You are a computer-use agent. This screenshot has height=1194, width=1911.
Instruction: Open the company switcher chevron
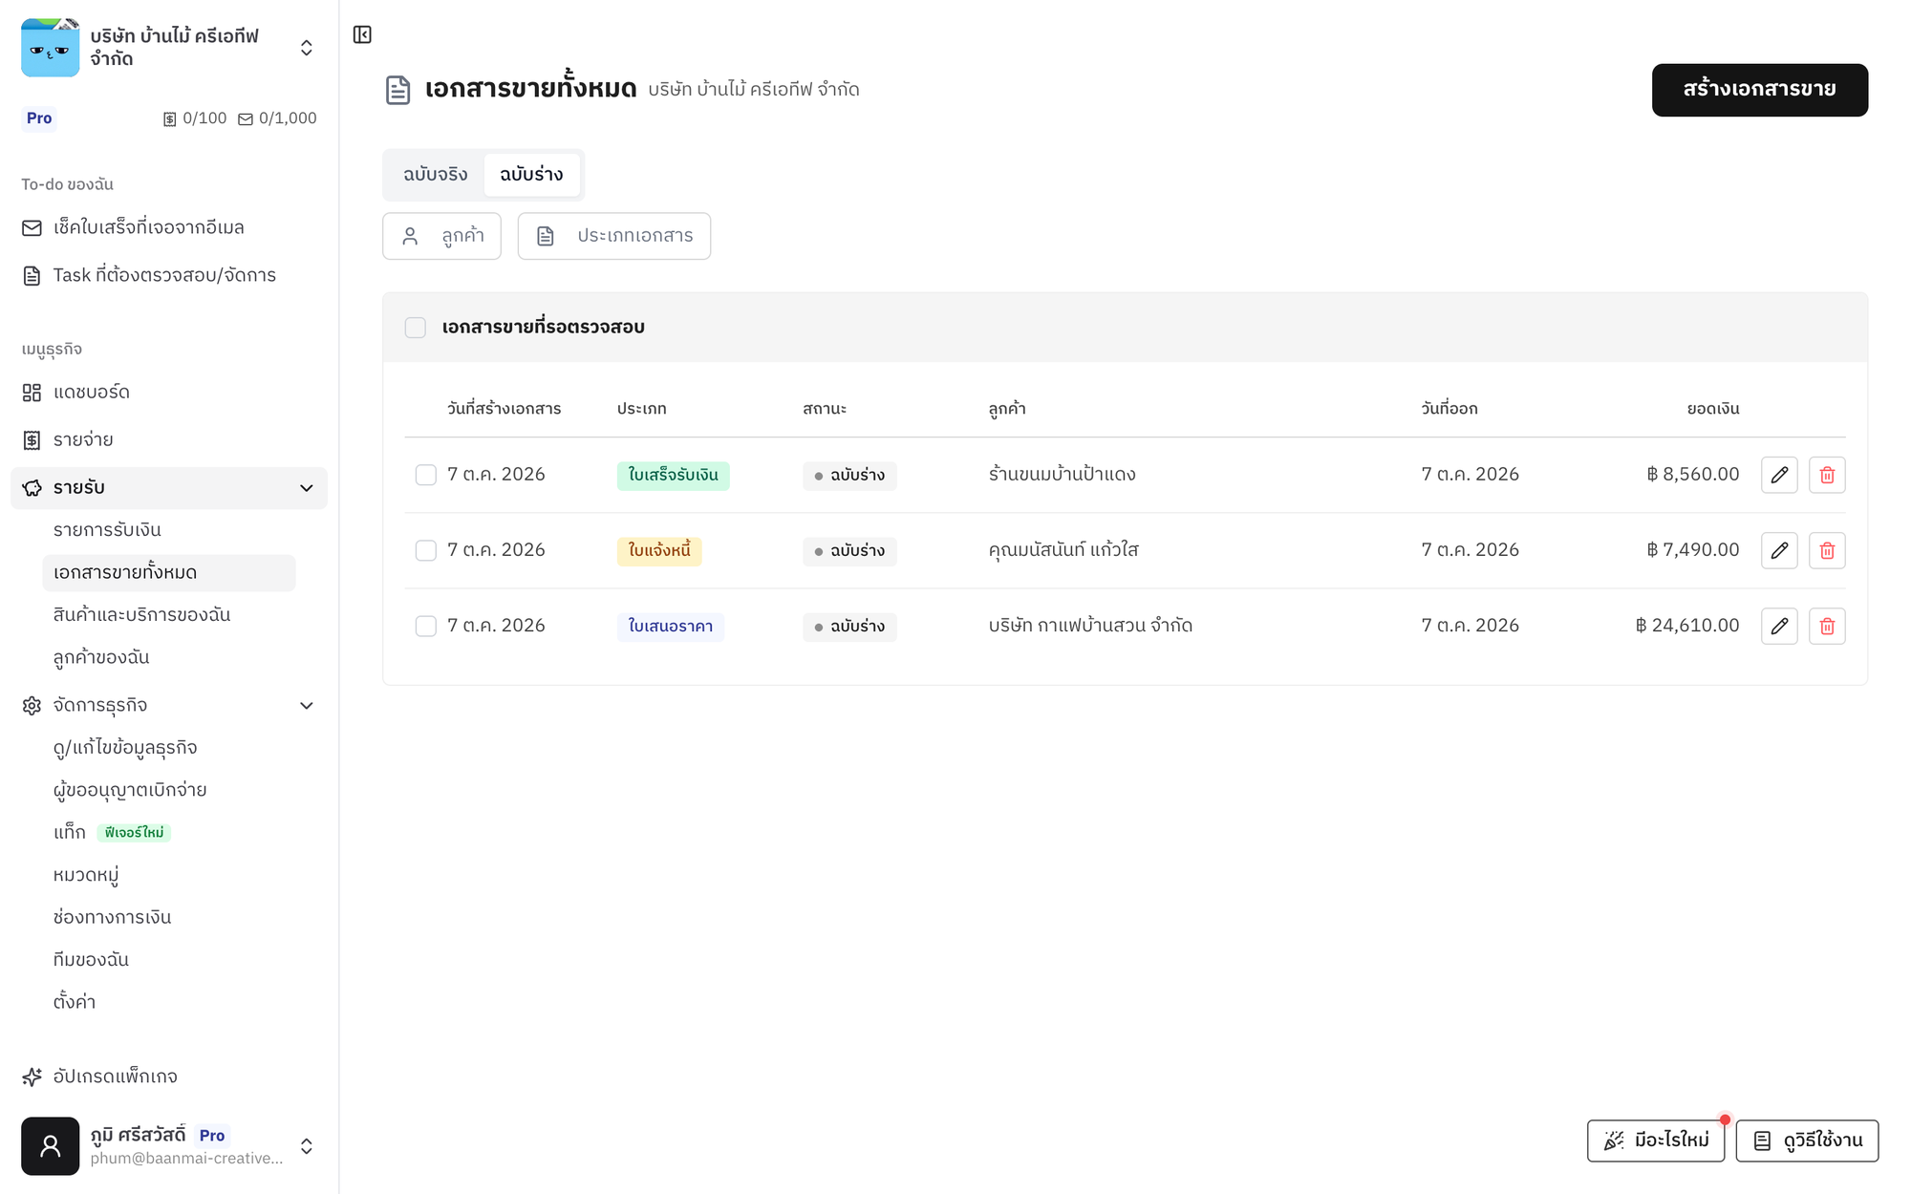307,48
